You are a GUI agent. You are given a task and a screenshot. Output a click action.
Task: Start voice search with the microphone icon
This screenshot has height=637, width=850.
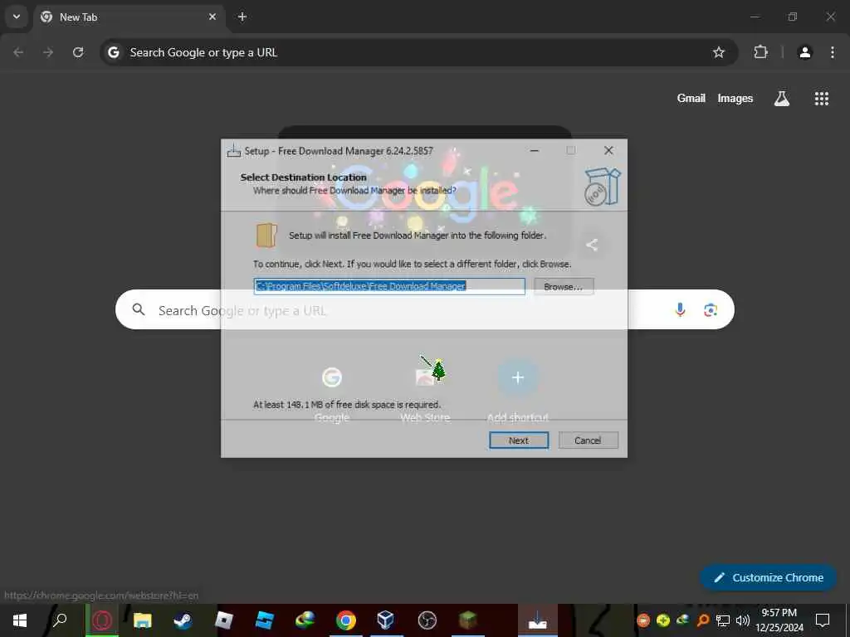(x=680, y=310)
